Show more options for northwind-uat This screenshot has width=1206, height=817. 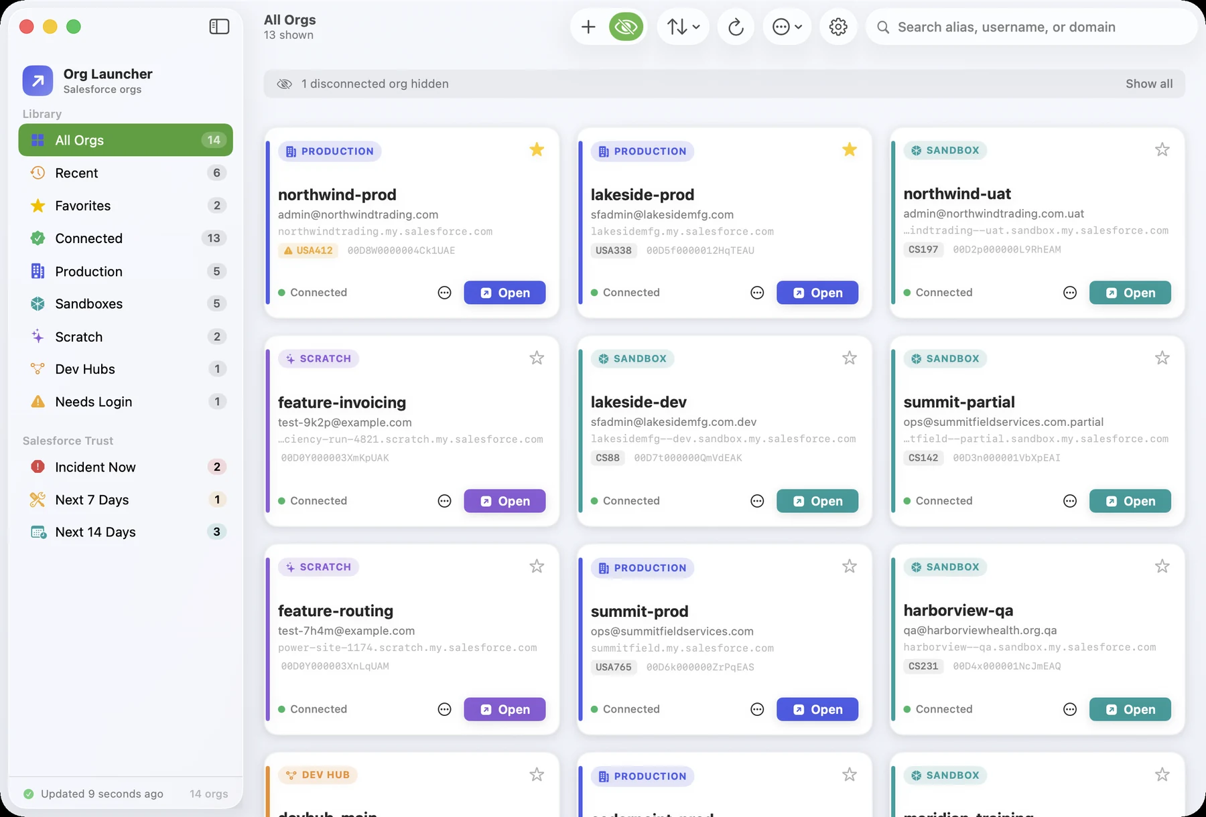(1070, 293)
